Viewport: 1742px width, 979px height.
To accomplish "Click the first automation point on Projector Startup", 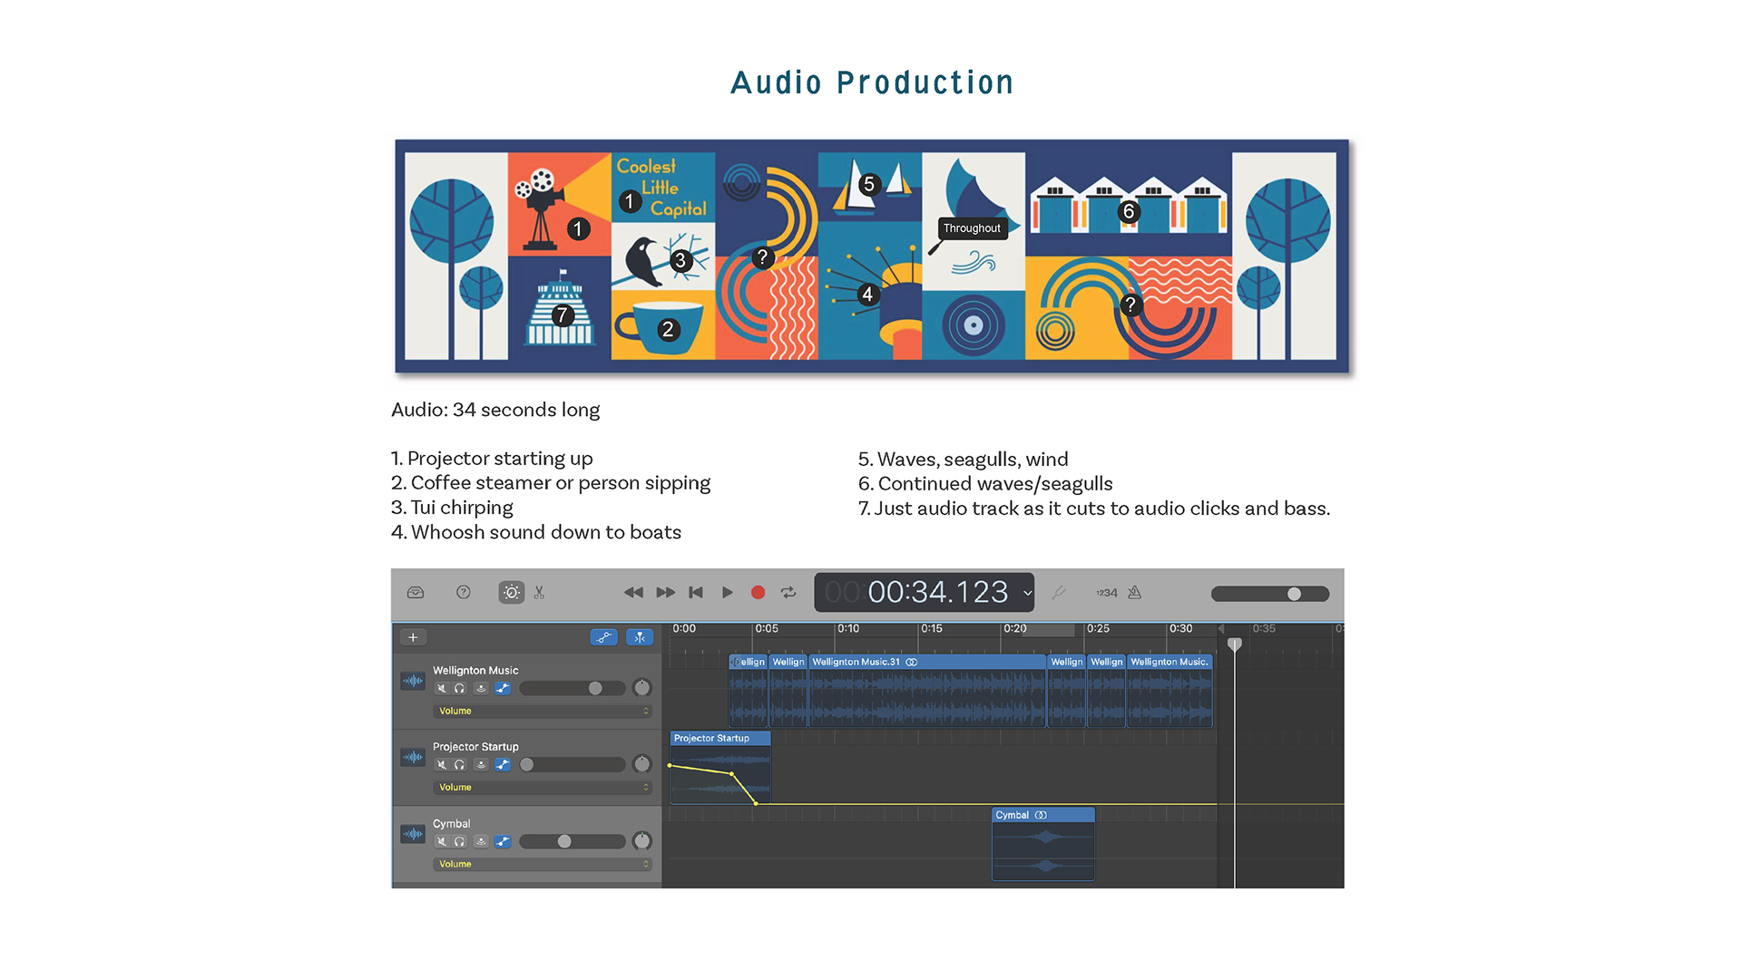I will coord(670,766).
